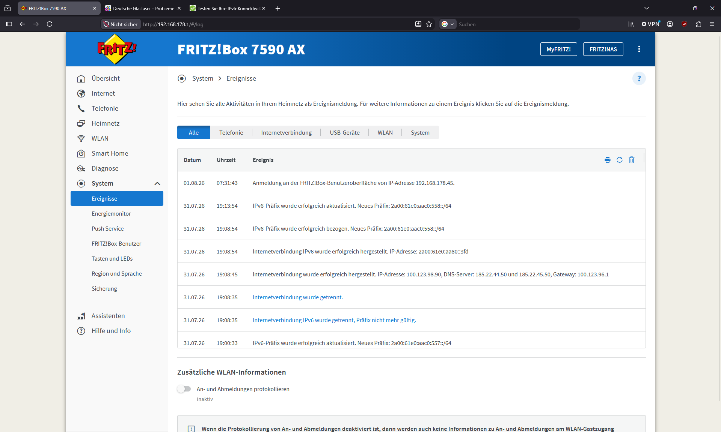Open the library icon in toolbar
The height and width of the screenshot is (432, 721).
631,24
